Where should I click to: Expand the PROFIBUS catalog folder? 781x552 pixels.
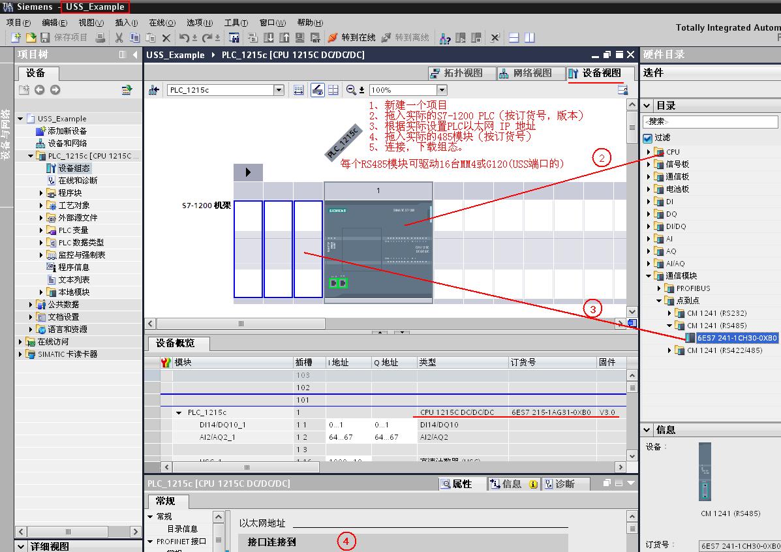pyautogui.click(x=659, y=288)
